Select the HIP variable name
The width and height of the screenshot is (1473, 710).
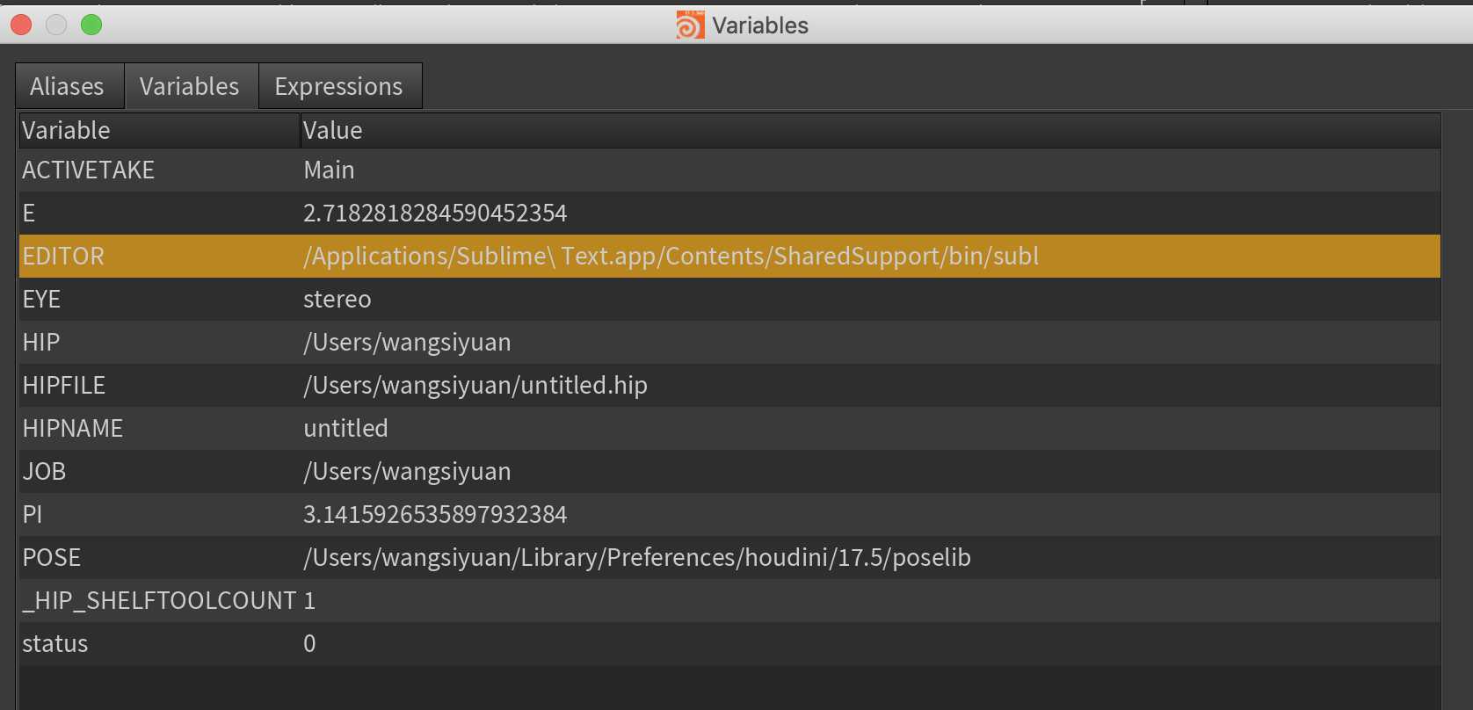[41, 342]
